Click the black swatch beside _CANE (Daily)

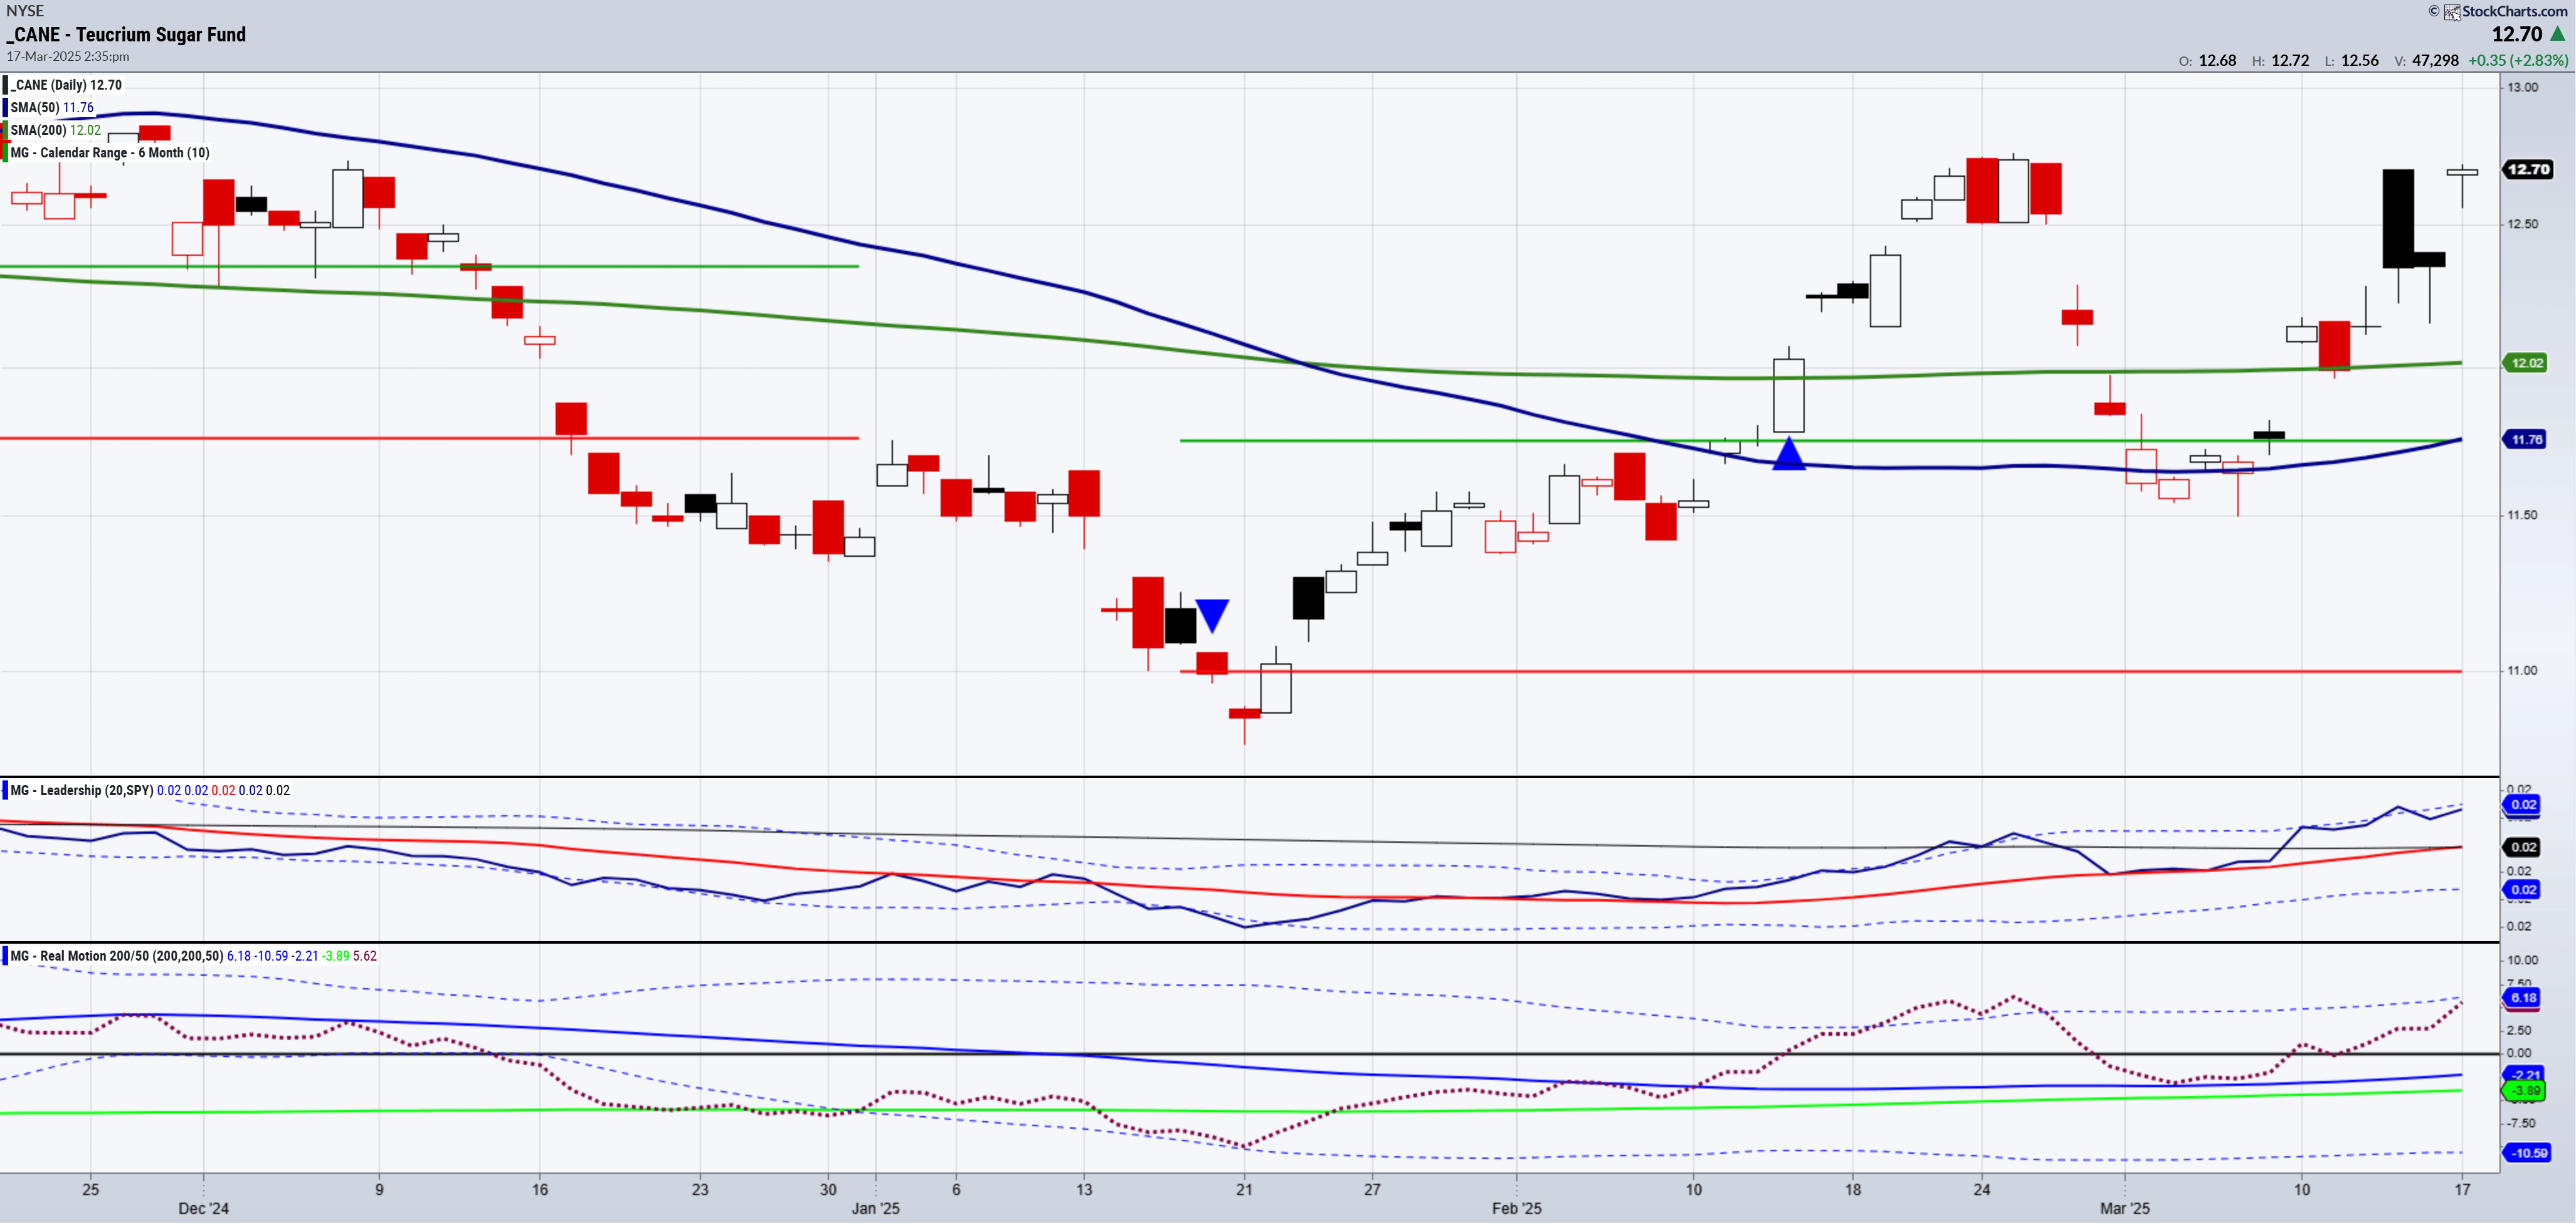tap(5, 85)
